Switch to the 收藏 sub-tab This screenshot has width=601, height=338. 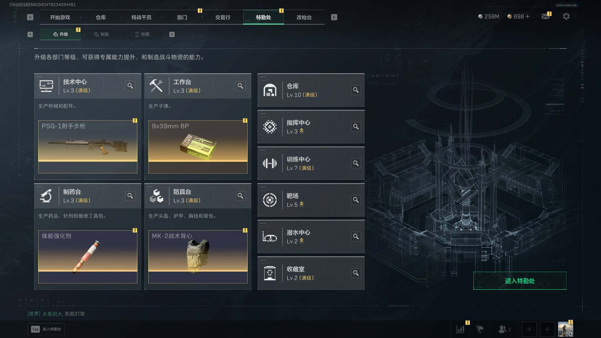pyautogui.click(x=142, y=34)
